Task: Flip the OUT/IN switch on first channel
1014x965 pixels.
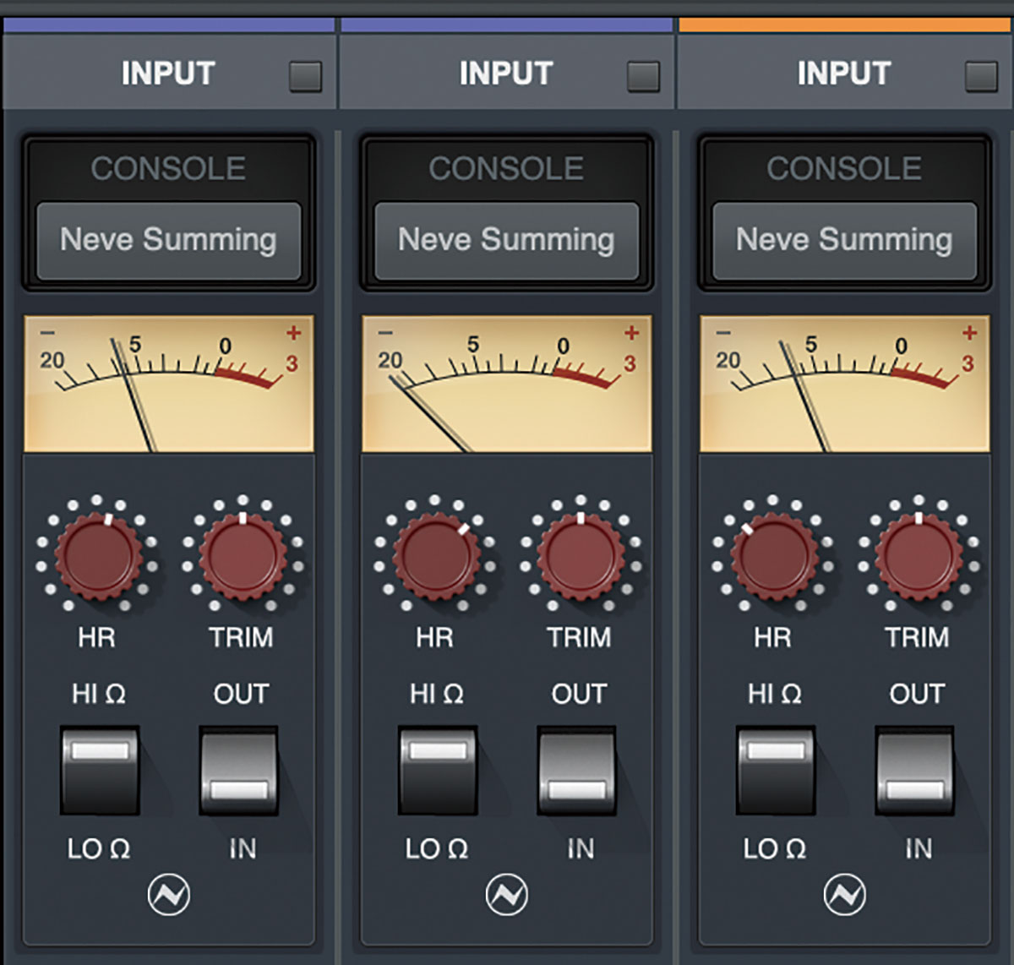Action: point(239,770)
